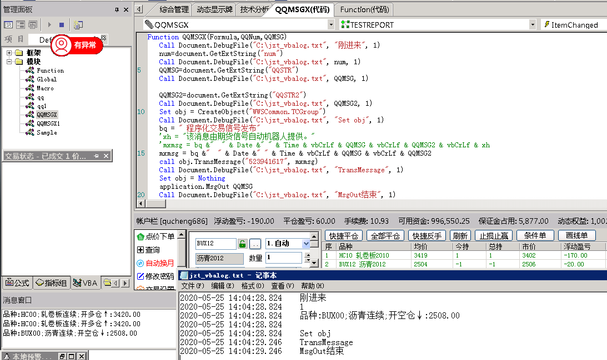
Task: Open 编辑(E) menu in Notepad
Action: pos(223,286)
